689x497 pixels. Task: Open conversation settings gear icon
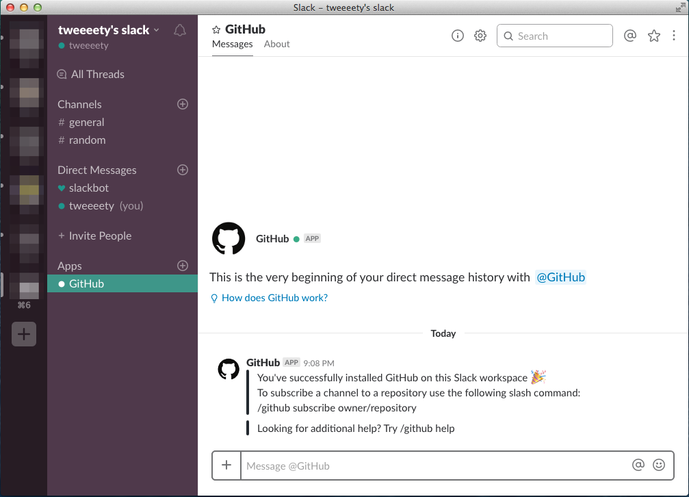(x=480, y=36)
